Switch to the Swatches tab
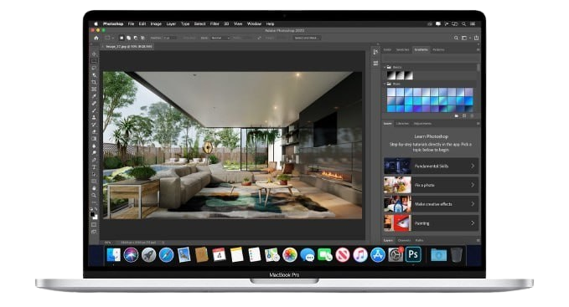Viewport: 569px width, 307px height. tap(402, 49)
